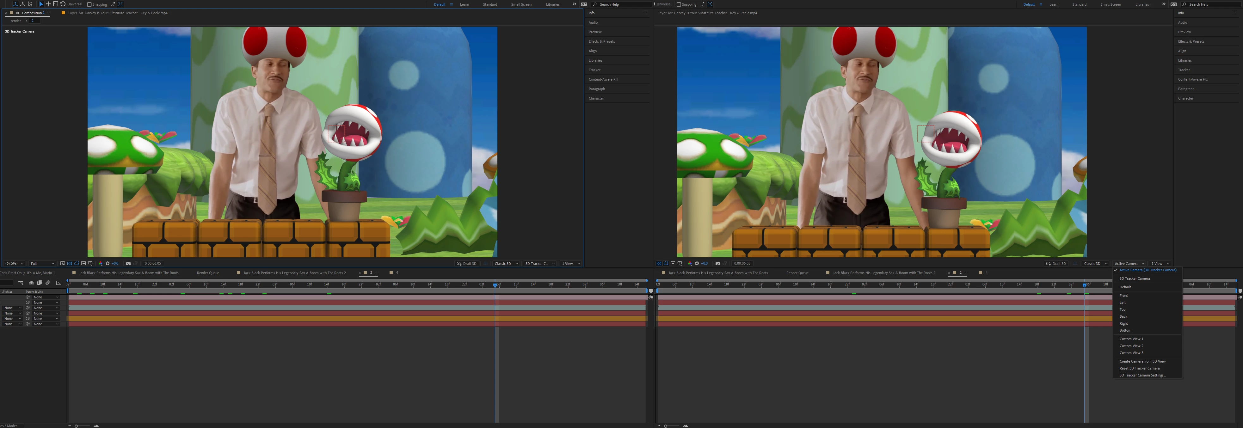Toggle Draft 3D in the left viewer
The height and width of the screenshot is (428, 1243).
point(467,263)
